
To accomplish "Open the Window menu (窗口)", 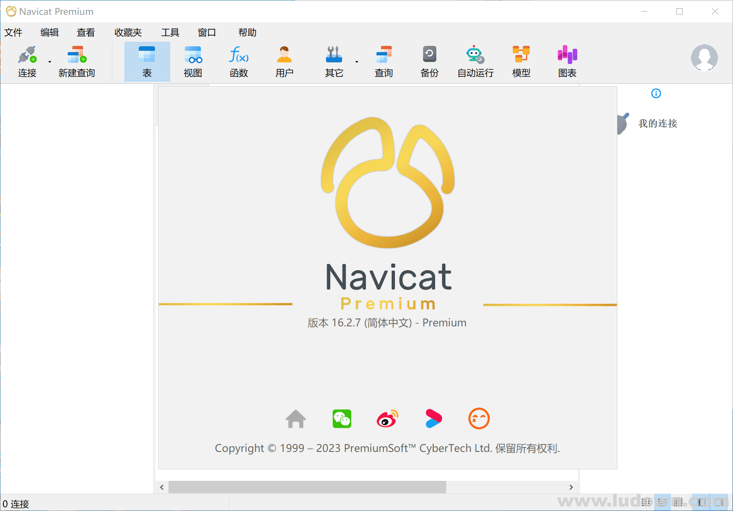I will pos(207,32).
